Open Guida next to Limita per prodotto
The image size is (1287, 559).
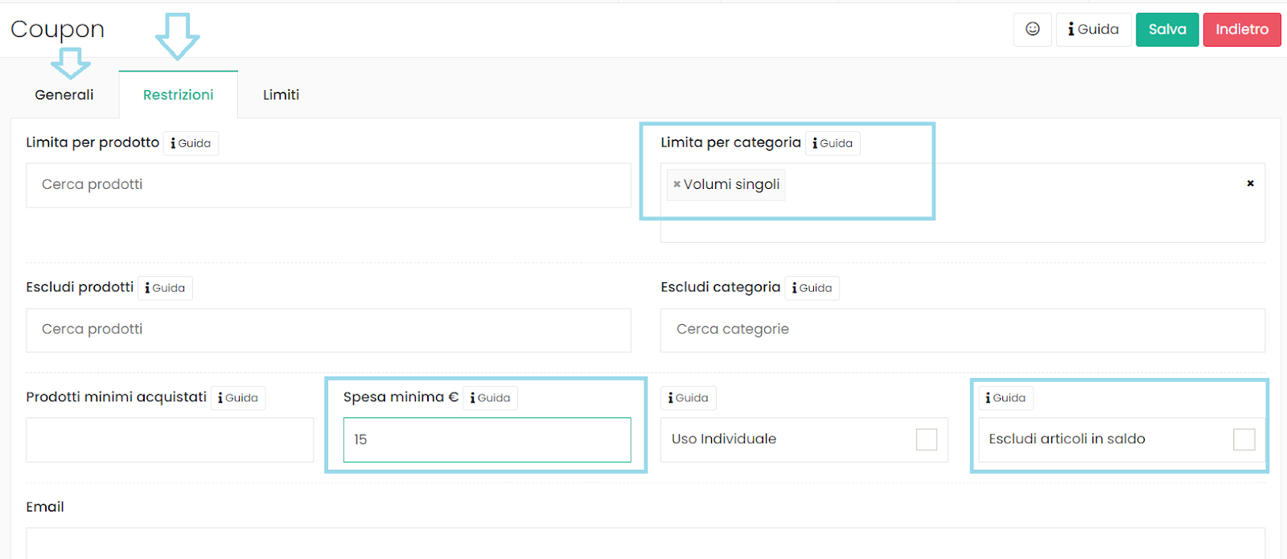[191, 143]
